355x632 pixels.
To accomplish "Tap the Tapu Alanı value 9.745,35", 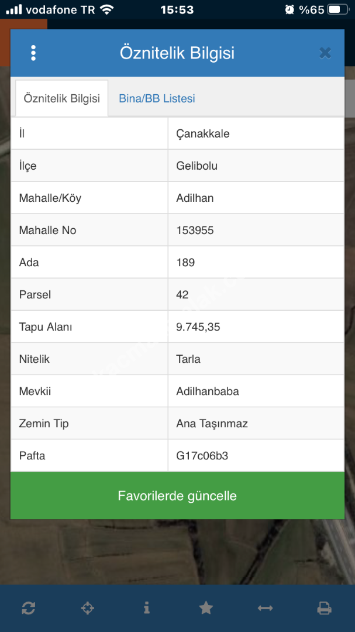I will [198, 327].
